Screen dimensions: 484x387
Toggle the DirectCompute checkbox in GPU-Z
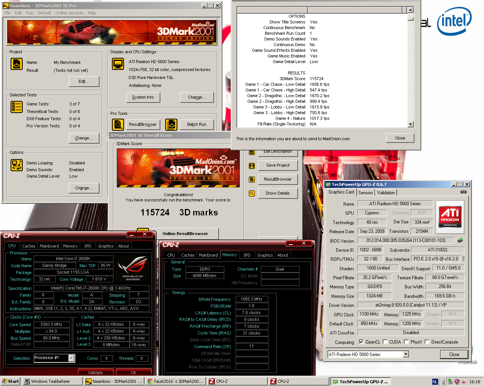427,342
